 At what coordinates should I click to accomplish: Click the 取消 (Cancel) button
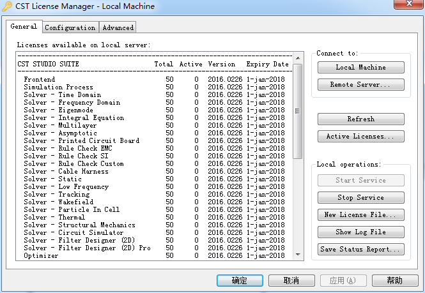click(291, 280)
